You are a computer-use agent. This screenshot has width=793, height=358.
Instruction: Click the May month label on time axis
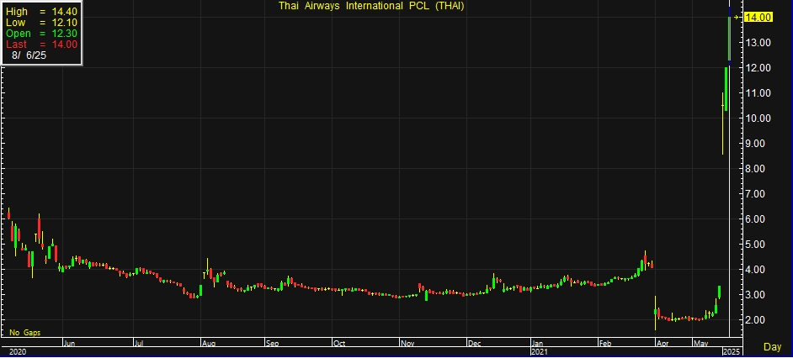pos(700,344)
